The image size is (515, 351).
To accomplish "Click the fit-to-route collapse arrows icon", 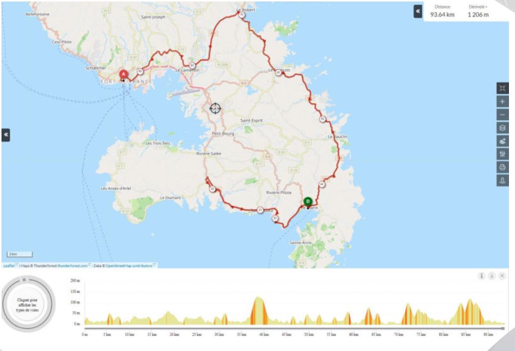I will 502,88.
